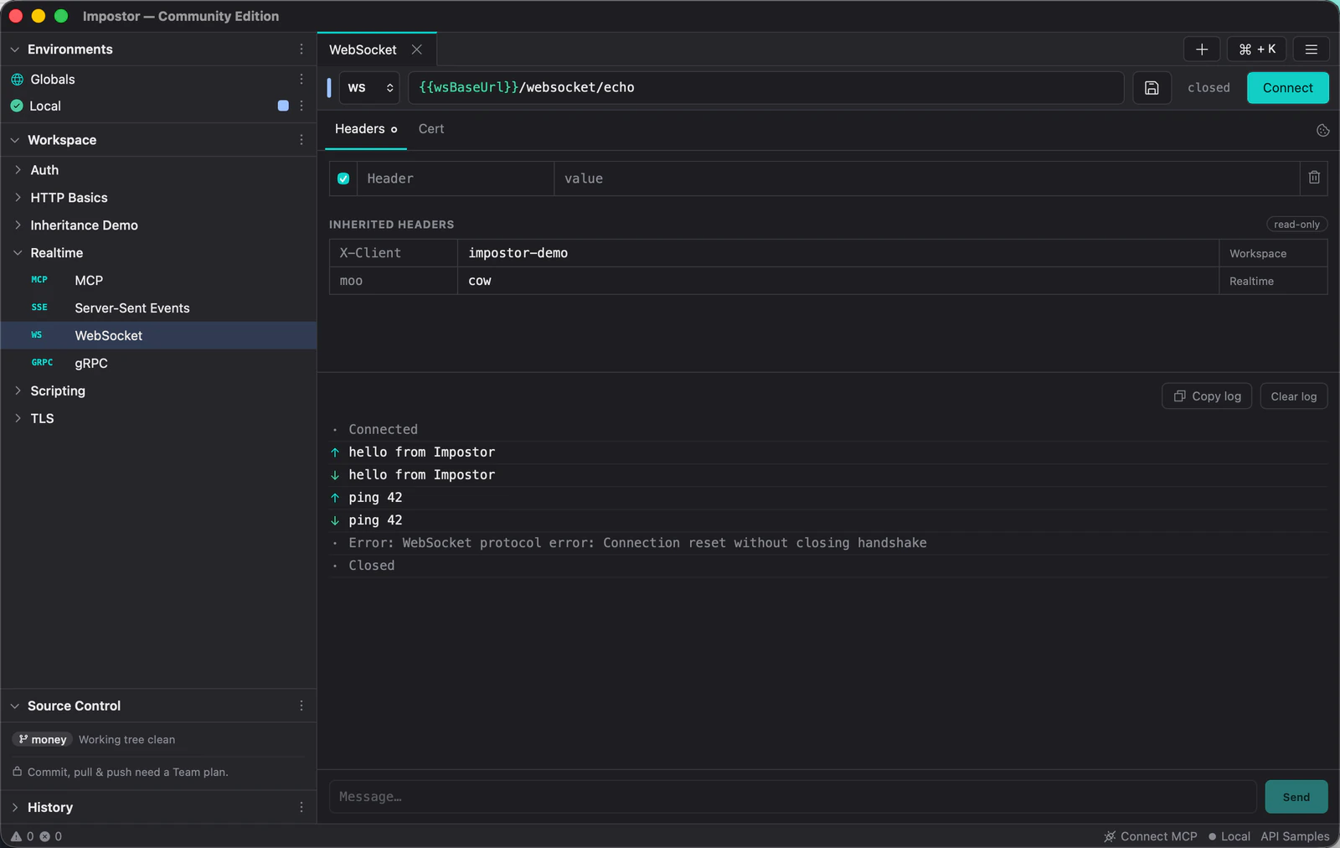Open the MCP request item
1340x848 pixels.
pos(158,280)
